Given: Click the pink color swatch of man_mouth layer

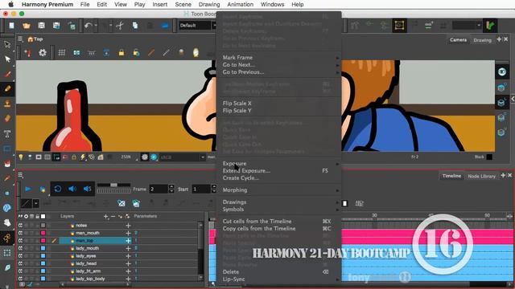Looking at the screenshot, I should [43, 233].
